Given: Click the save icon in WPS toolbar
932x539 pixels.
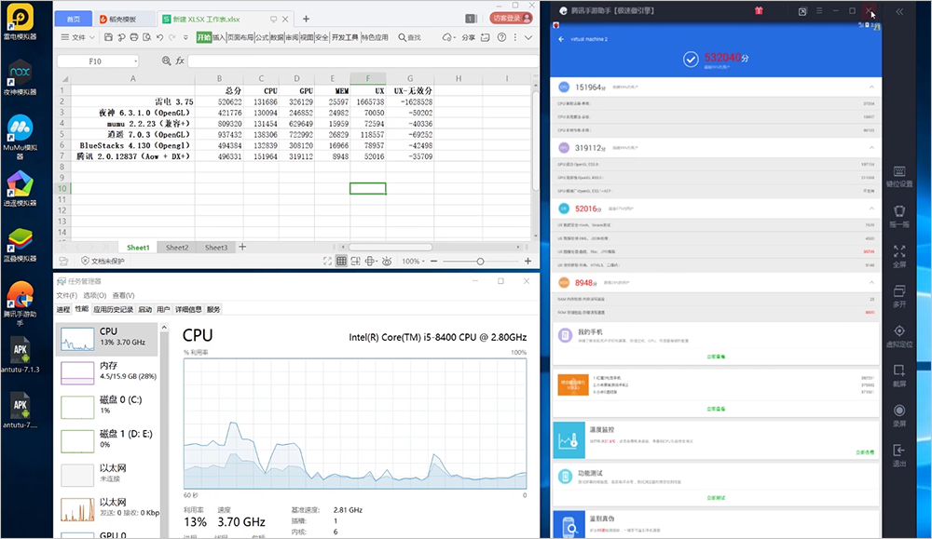Looking at the screenshot, I should point(108,37).
